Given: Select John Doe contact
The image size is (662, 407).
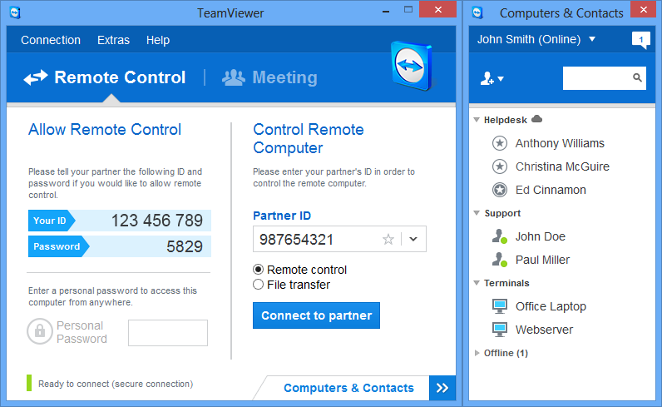Looking at the screenshot, I should pos(541,236).
